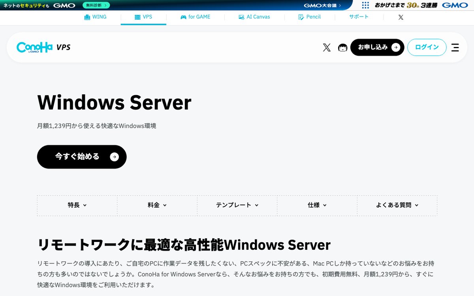Open the AI Canvas tab

[x=254, y=17]
